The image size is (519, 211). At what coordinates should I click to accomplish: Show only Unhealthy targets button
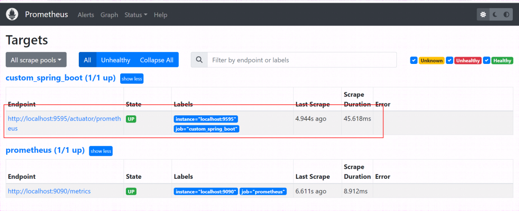tap(115, 60)
